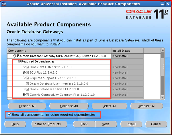Click the components list scrollbar thumb
The image size is (172, 135).
[x=163, y=67]
